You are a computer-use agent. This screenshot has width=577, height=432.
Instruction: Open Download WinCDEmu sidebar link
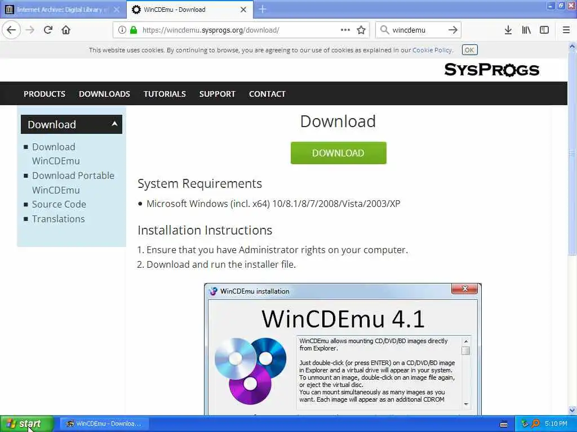click(56, 154)
